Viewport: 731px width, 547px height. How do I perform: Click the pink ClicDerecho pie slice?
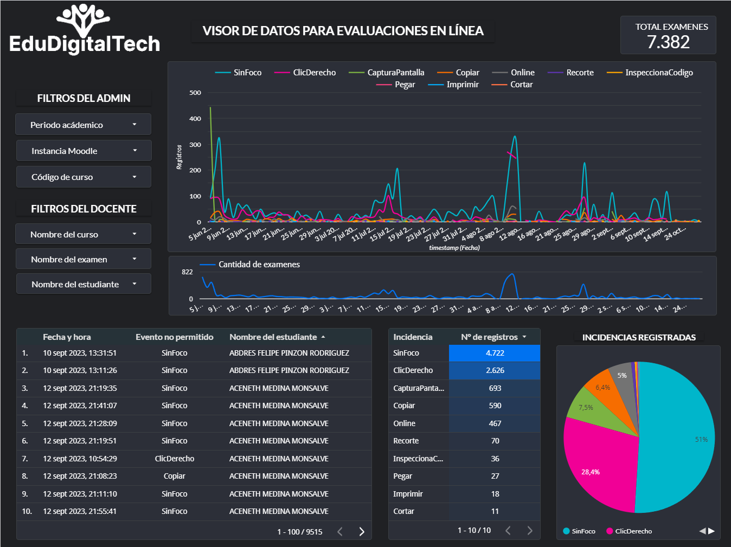[x=597, y=466]
